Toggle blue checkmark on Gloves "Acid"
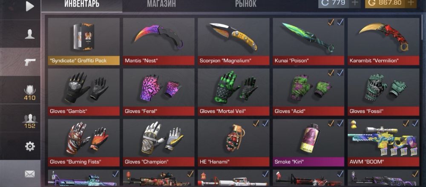Image resolution: width=426 pixels, height=187 pixels. click(x=340, y=73)
